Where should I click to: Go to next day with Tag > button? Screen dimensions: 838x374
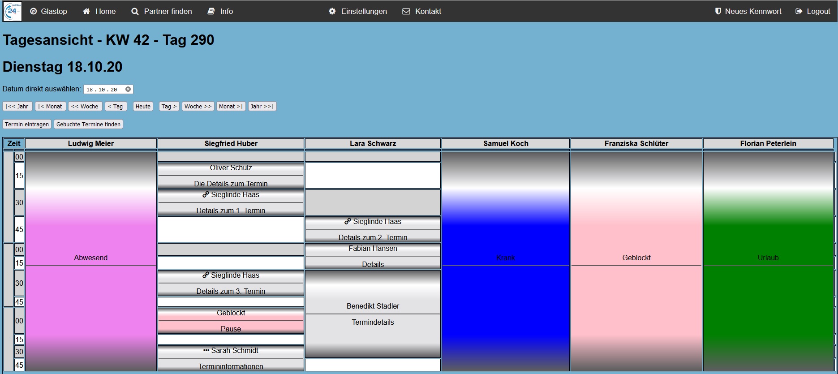coord(169,106)
